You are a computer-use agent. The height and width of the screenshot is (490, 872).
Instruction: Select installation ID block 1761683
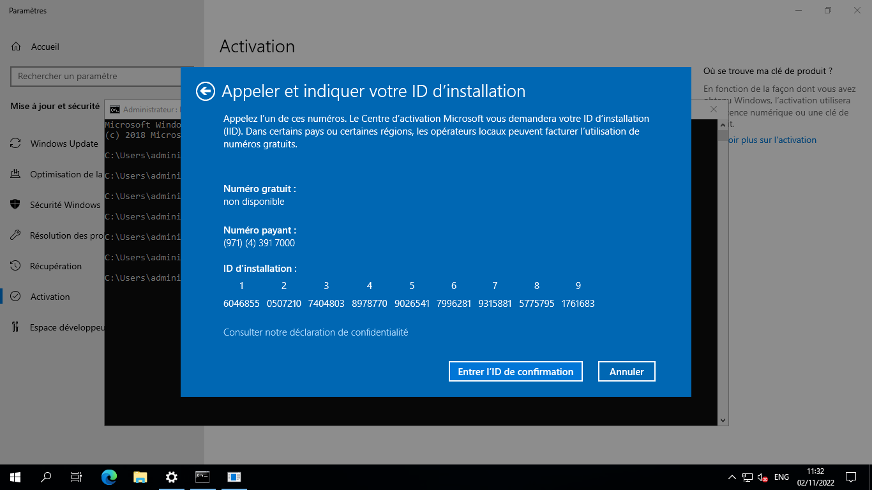point(578,304)
